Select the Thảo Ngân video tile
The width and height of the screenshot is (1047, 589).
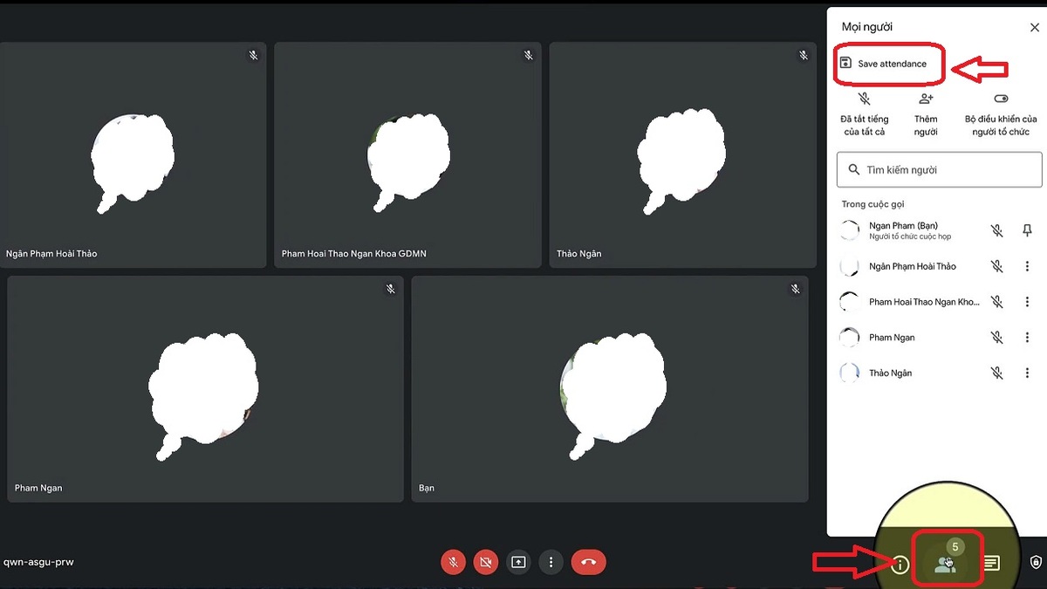coord(683,154)
